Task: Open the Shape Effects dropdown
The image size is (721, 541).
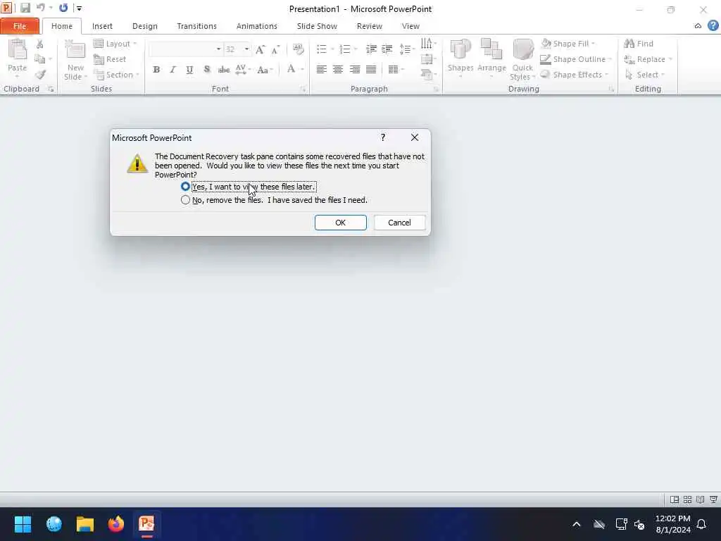Action: tap(575, 75)
